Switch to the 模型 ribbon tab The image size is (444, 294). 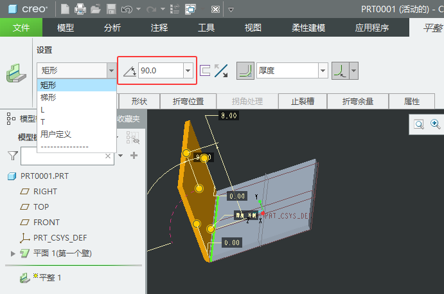point(66,28)
